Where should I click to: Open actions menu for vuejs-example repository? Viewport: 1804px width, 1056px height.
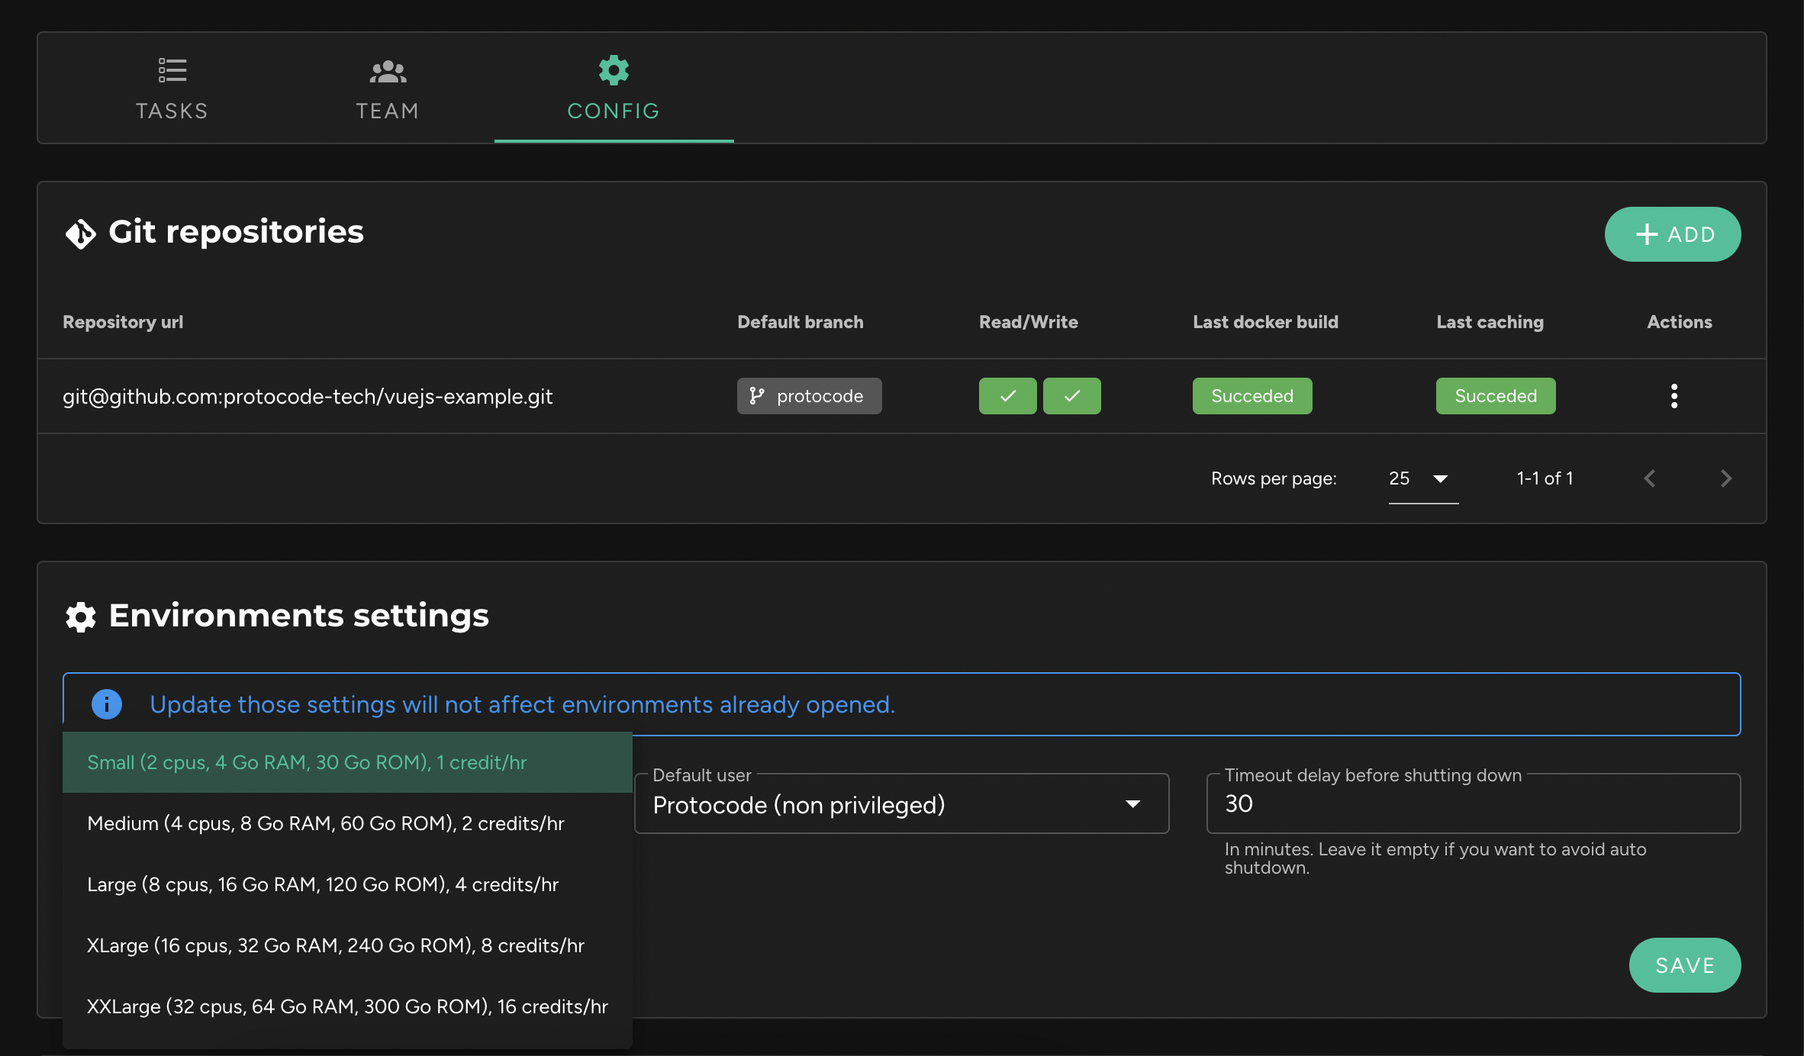coord(1674,396)
